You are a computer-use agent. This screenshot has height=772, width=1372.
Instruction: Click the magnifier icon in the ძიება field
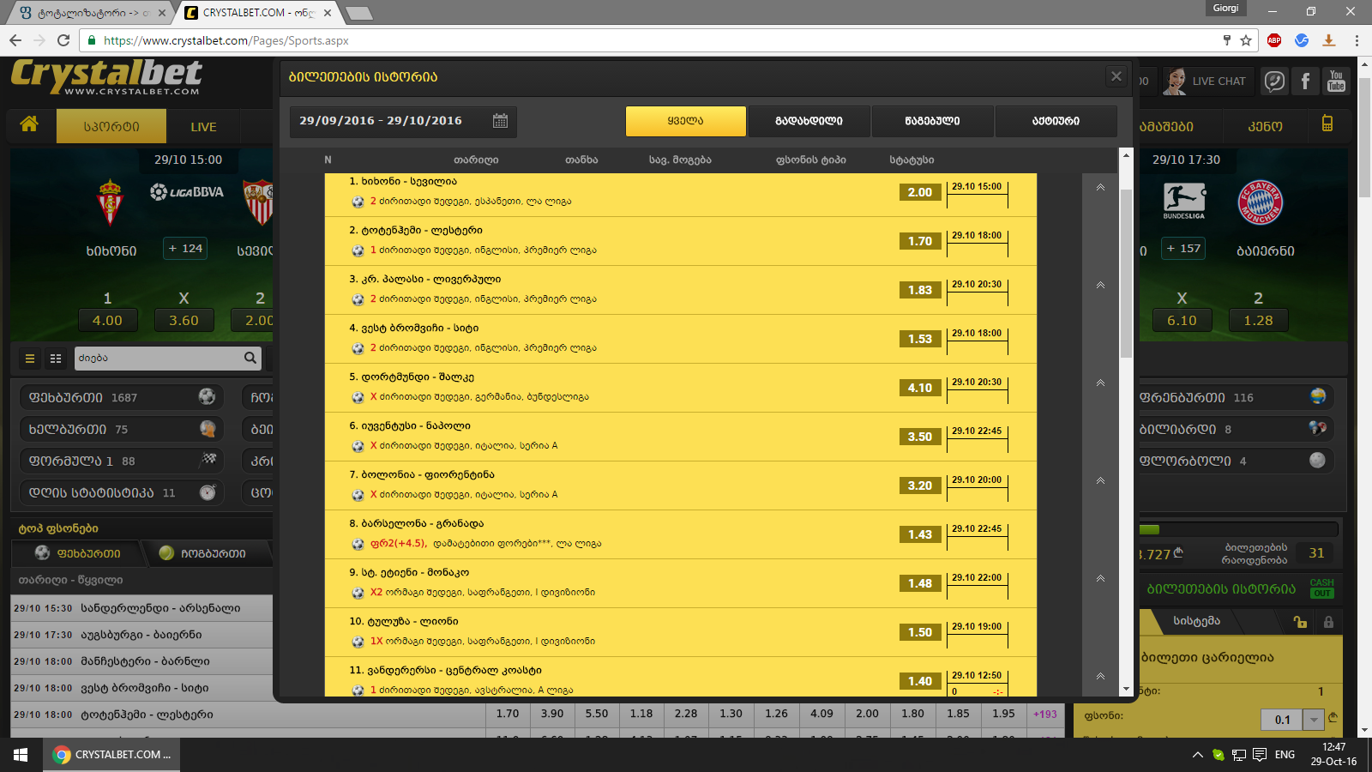[x=250, y=358]
